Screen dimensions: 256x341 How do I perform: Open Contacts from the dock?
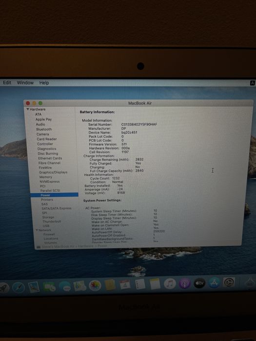click(110, 285)
